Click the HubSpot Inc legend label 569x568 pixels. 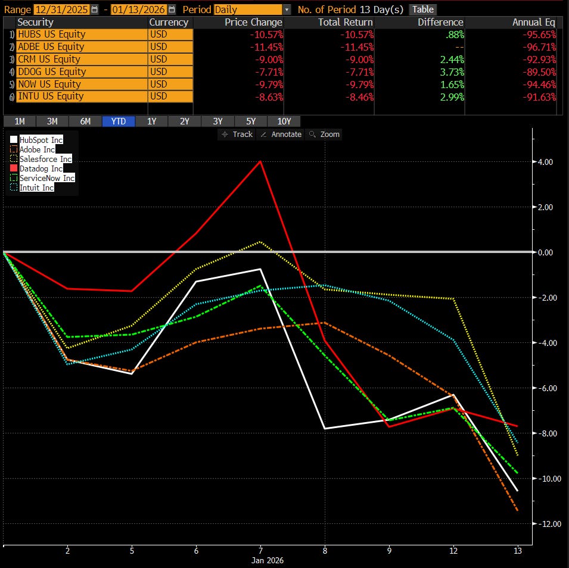pos(41,140)
